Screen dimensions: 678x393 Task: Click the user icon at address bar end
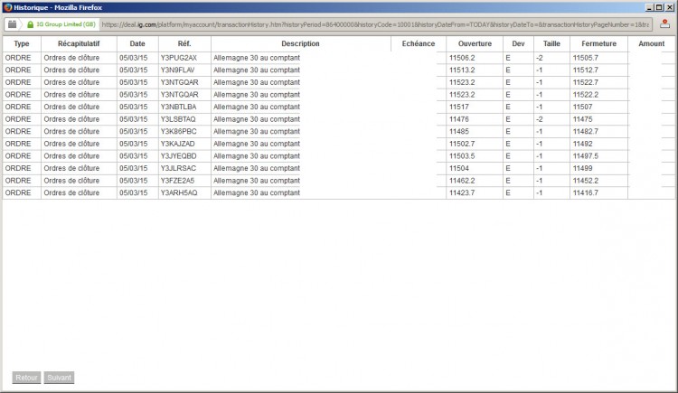665,24
